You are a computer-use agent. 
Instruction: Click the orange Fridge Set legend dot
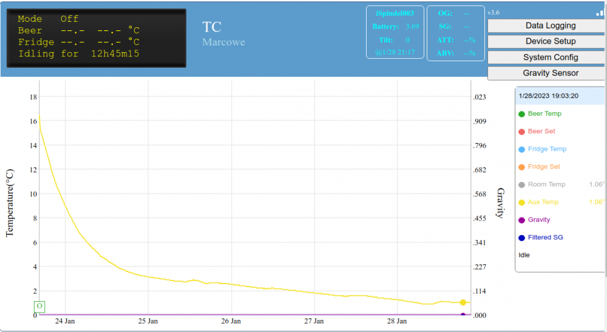[x=521, y=167]
